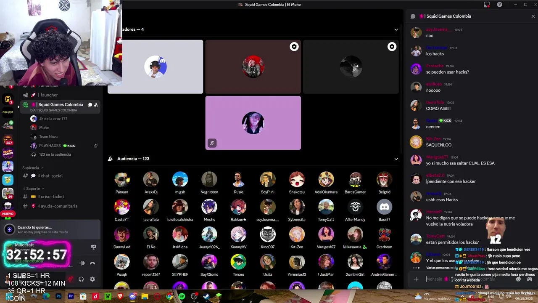Close the Squid Games Colombia chat panel
The image size is (538, 303).
[533, 16]
